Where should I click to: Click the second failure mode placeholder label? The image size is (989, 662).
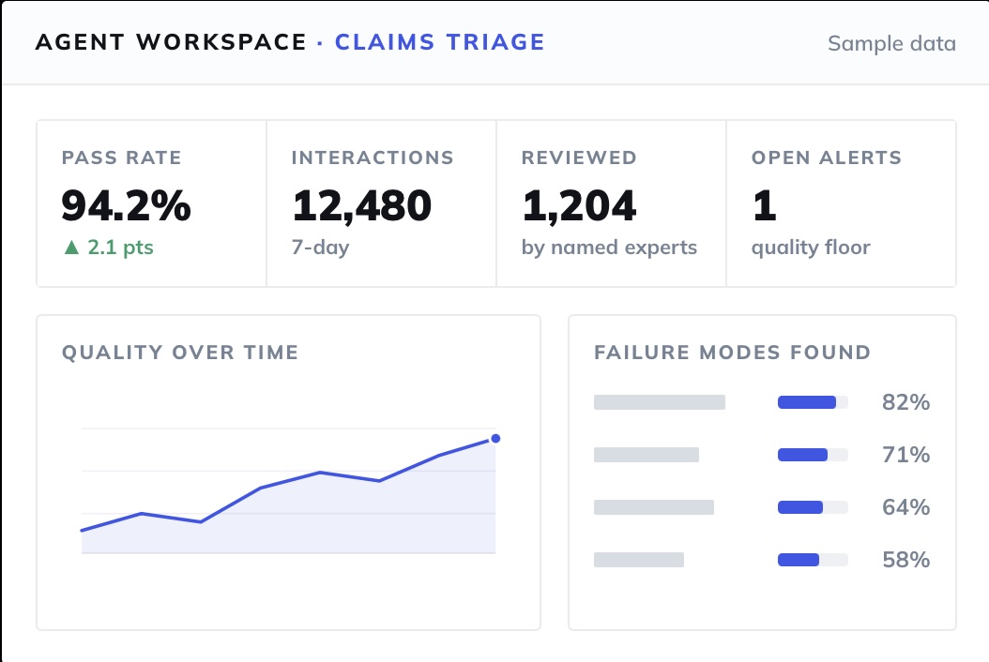647,455
